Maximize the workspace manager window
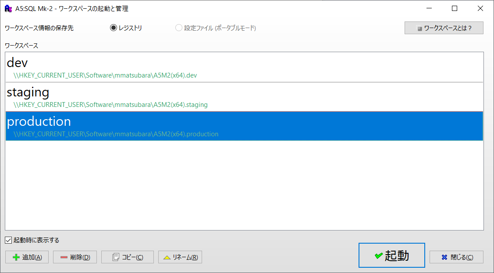 tap(455, 8)
